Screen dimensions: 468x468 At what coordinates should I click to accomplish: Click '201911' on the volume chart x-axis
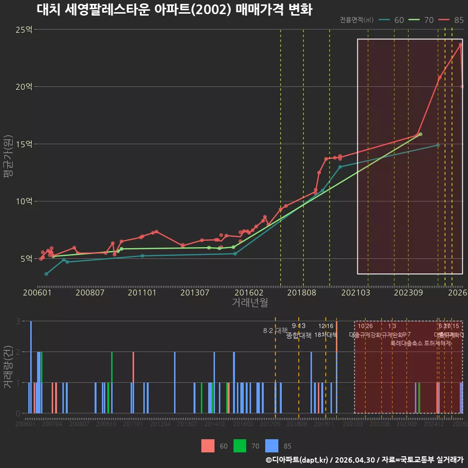coord(324,424)
